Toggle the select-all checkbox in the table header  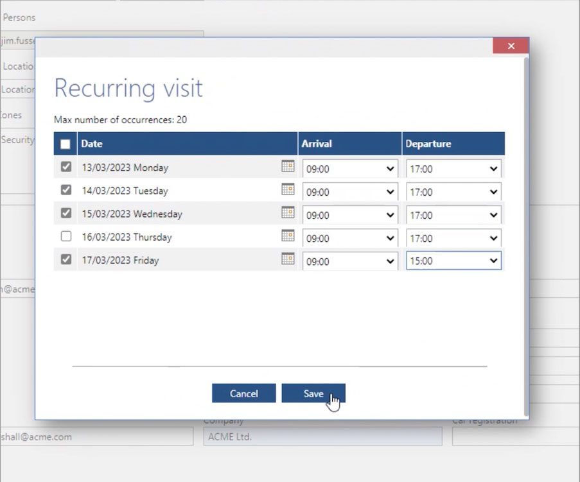click(64, 144)
